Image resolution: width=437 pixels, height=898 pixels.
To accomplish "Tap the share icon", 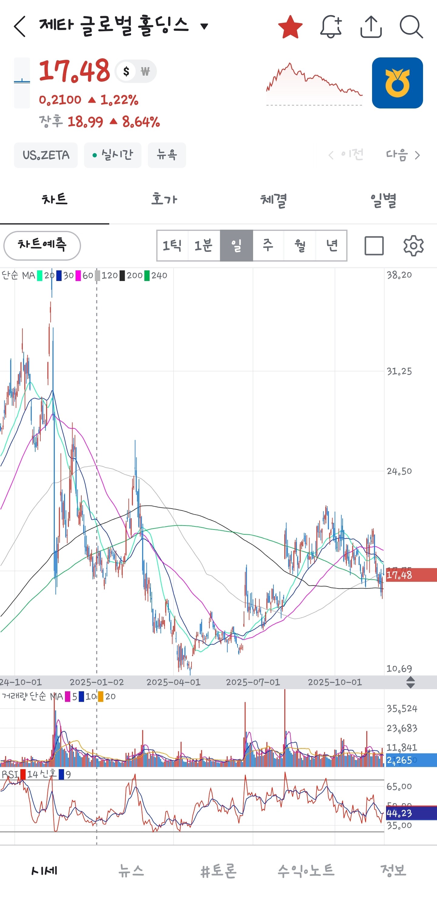I will click(x=371, y=26).
